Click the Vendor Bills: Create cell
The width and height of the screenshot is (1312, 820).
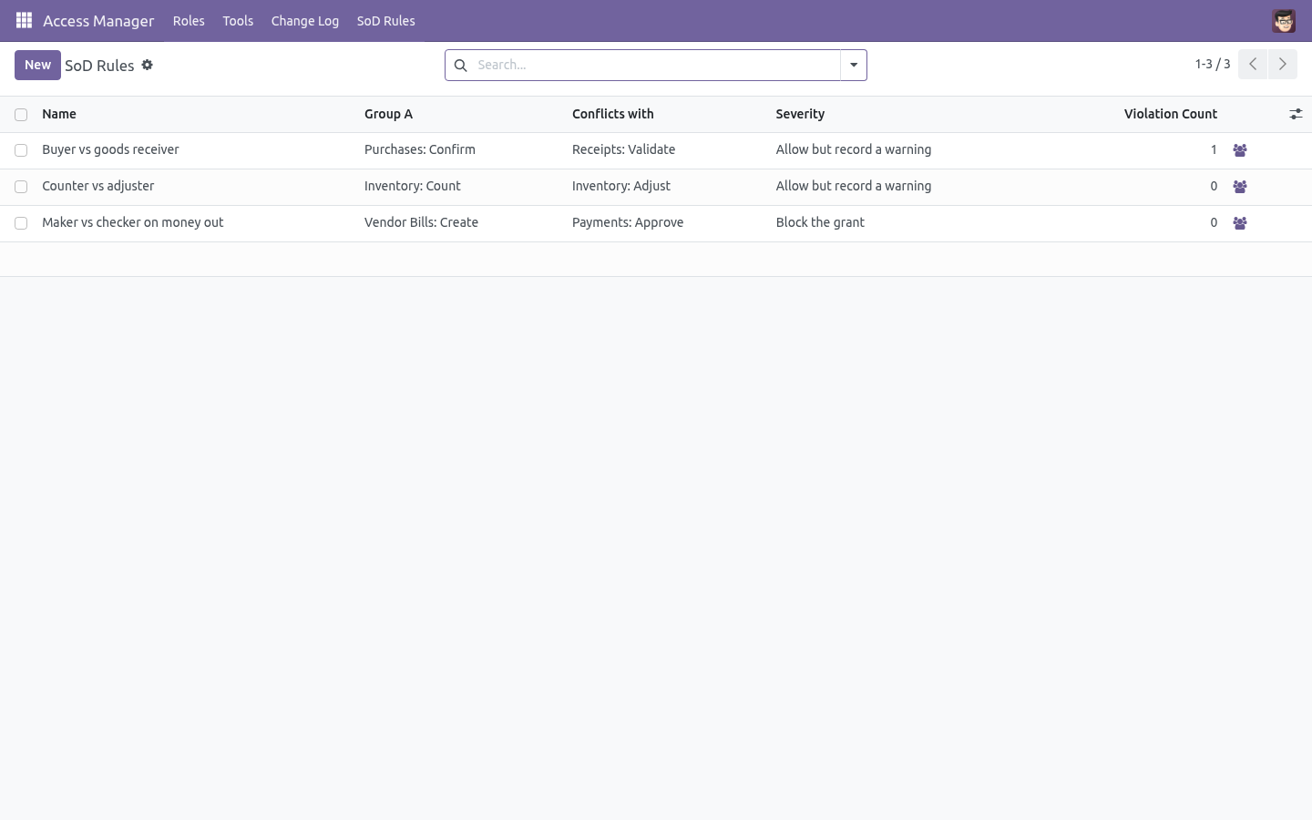pos(421,222)
